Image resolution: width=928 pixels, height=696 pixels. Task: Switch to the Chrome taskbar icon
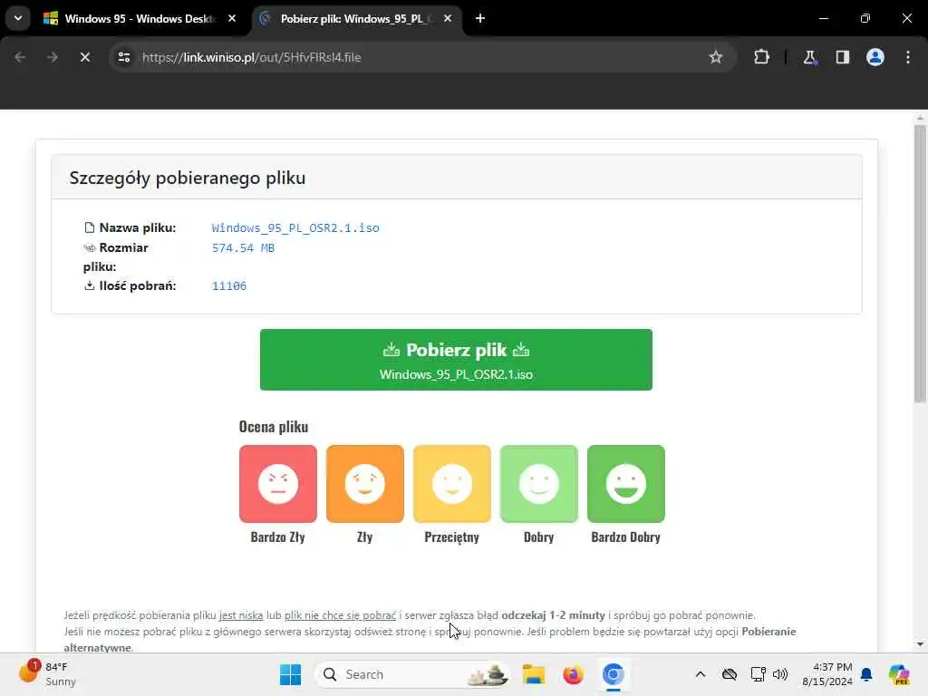(614, 674)
